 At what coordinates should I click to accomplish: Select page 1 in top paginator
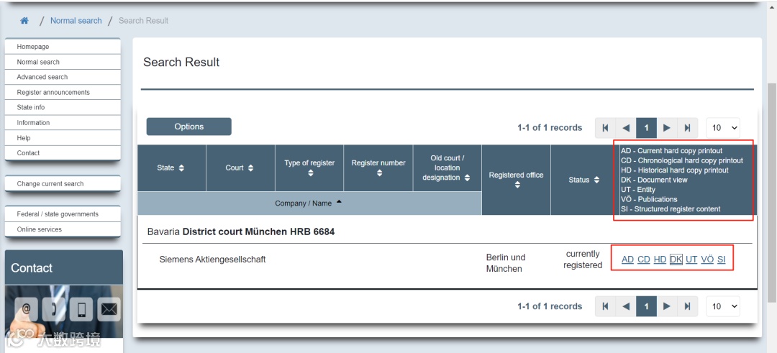(646, 128)
